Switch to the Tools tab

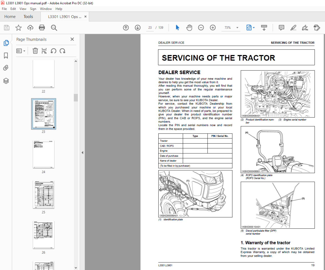(28, 17)
